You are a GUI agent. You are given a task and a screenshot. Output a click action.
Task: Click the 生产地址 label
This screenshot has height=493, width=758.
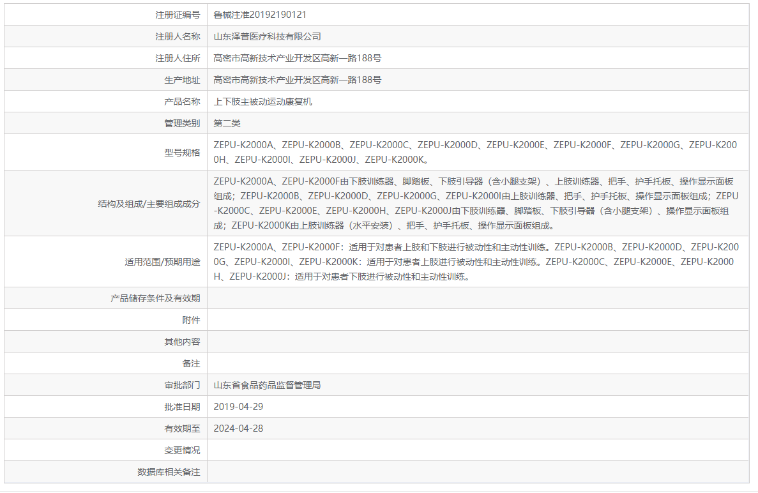[x=182, y=80]
